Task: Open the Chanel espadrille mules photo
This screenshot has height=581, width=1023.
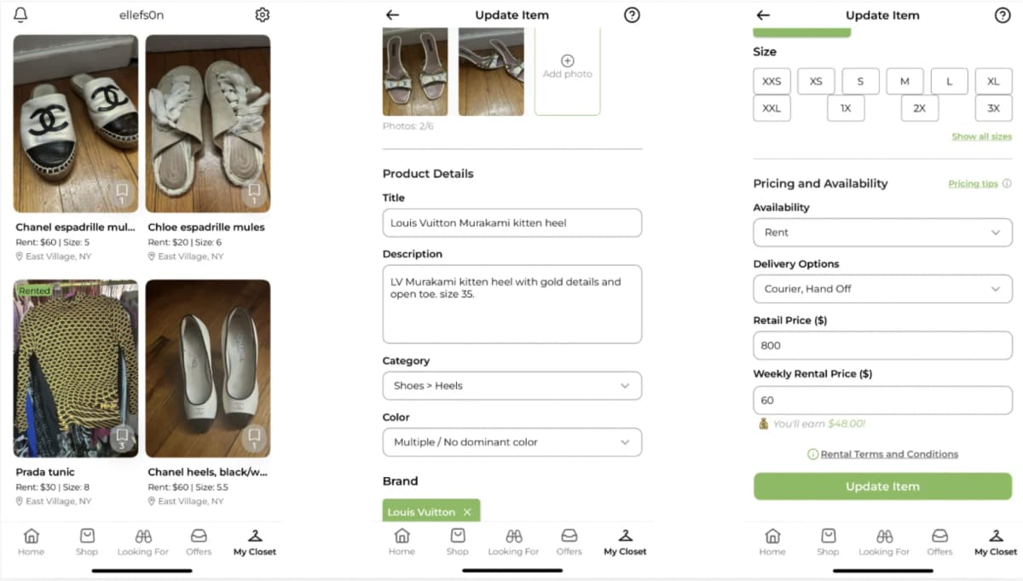Action: (76, 124)
